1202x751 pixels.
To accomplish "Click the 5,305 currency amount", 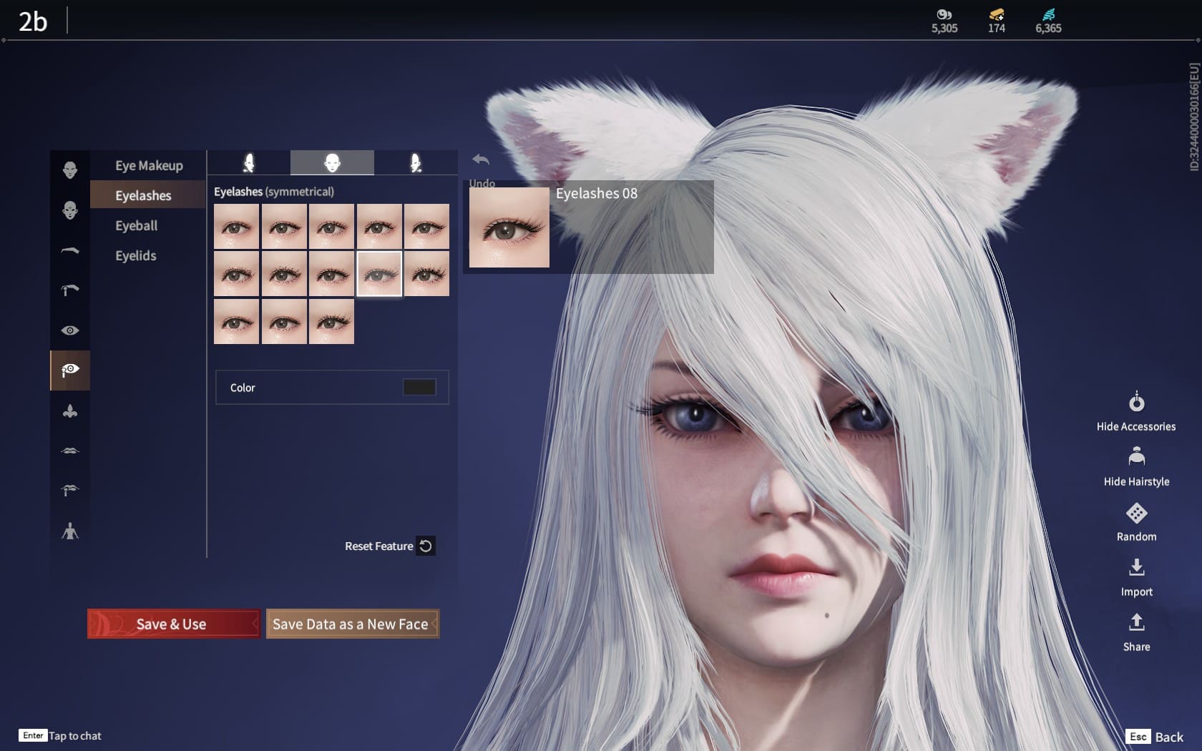I will point(944,29).
